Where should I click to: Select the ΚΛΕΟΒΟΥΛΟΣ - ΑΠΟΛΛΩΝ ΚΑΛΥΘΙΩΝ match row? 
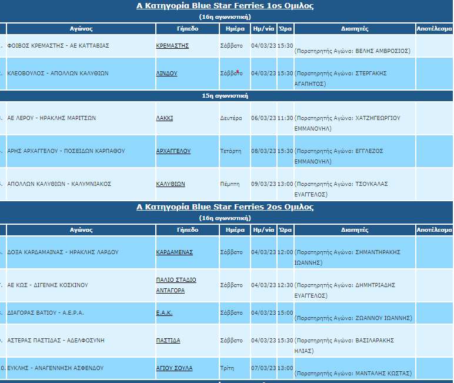pyautogui.click(x=58, y=74)
